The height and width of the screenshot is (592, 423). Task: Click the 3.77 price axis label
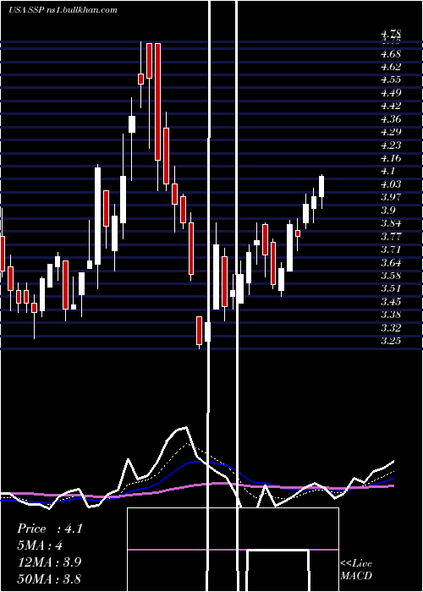pos(391,236)
